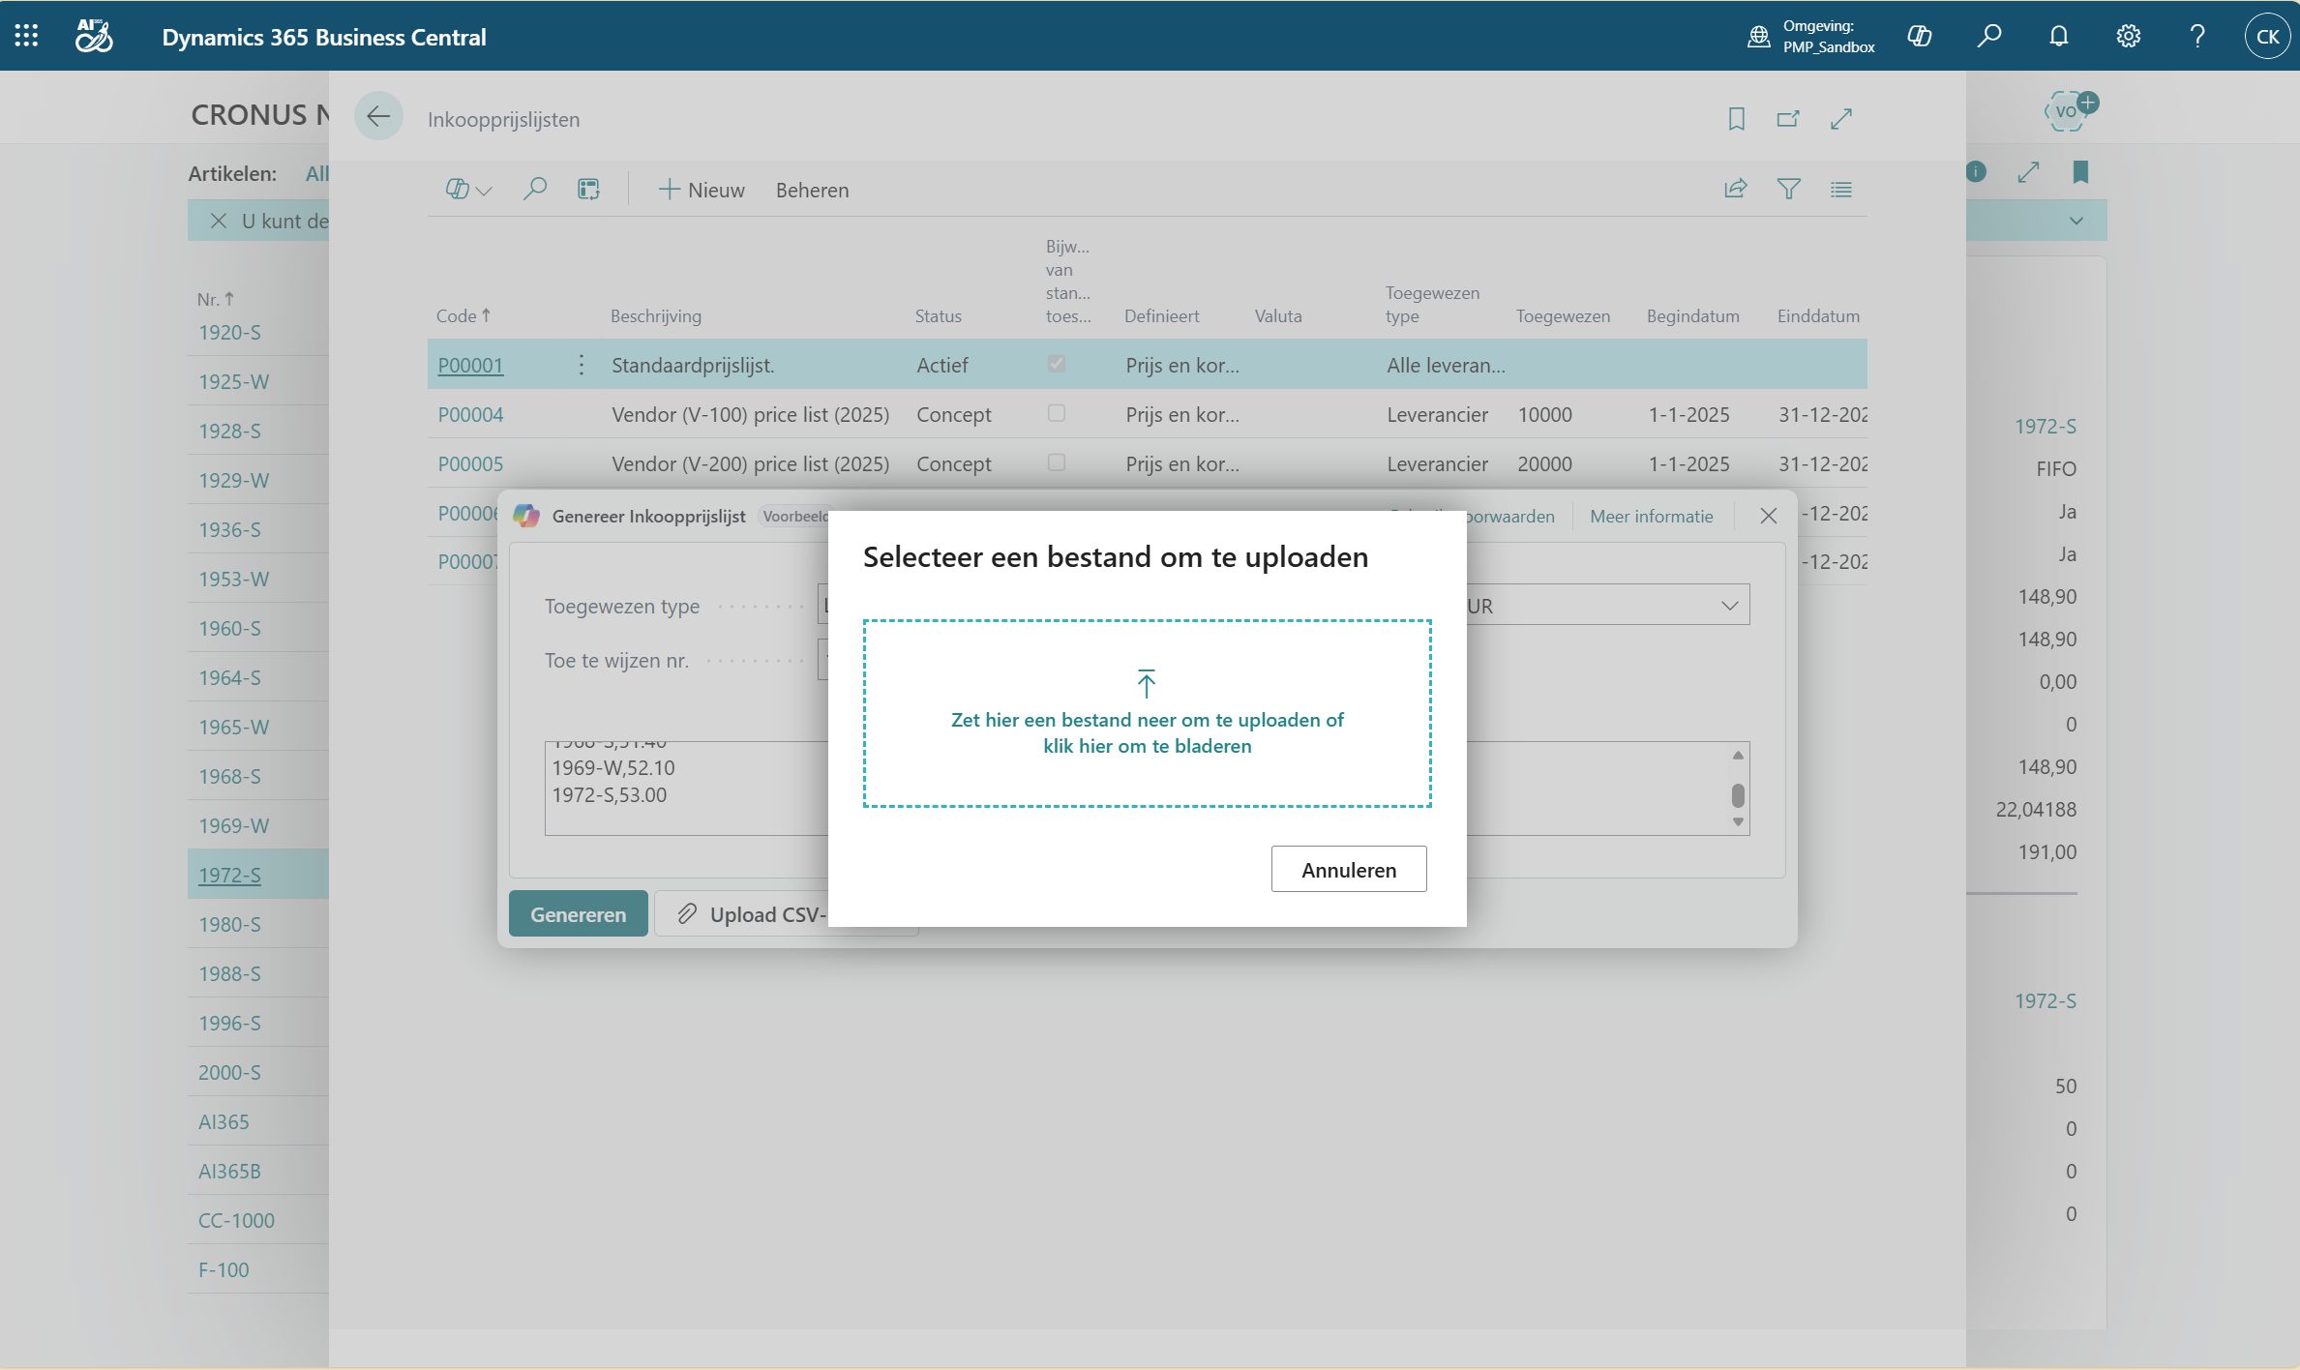Toggle checkbox for price list P00001
The height and width of the screenshot is (1370, 2300).
pyautogui.click(x=1056, y=364)
